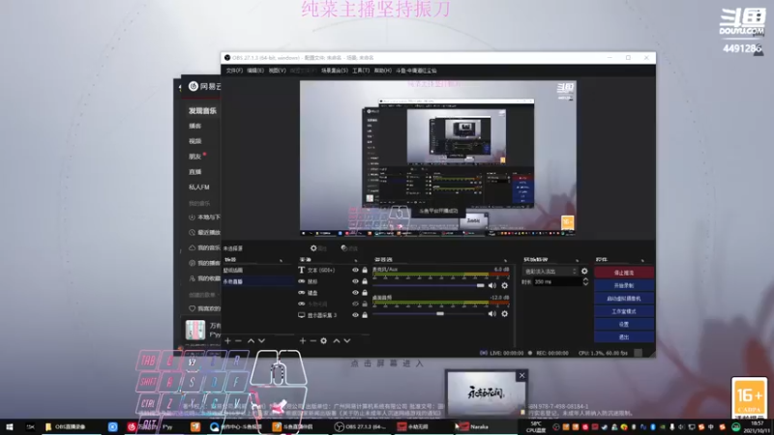Screen dimensions: 774x435
Task: Move scene down with Scenes down arrow
Action: pyautogui.click(x=261, y=341)
